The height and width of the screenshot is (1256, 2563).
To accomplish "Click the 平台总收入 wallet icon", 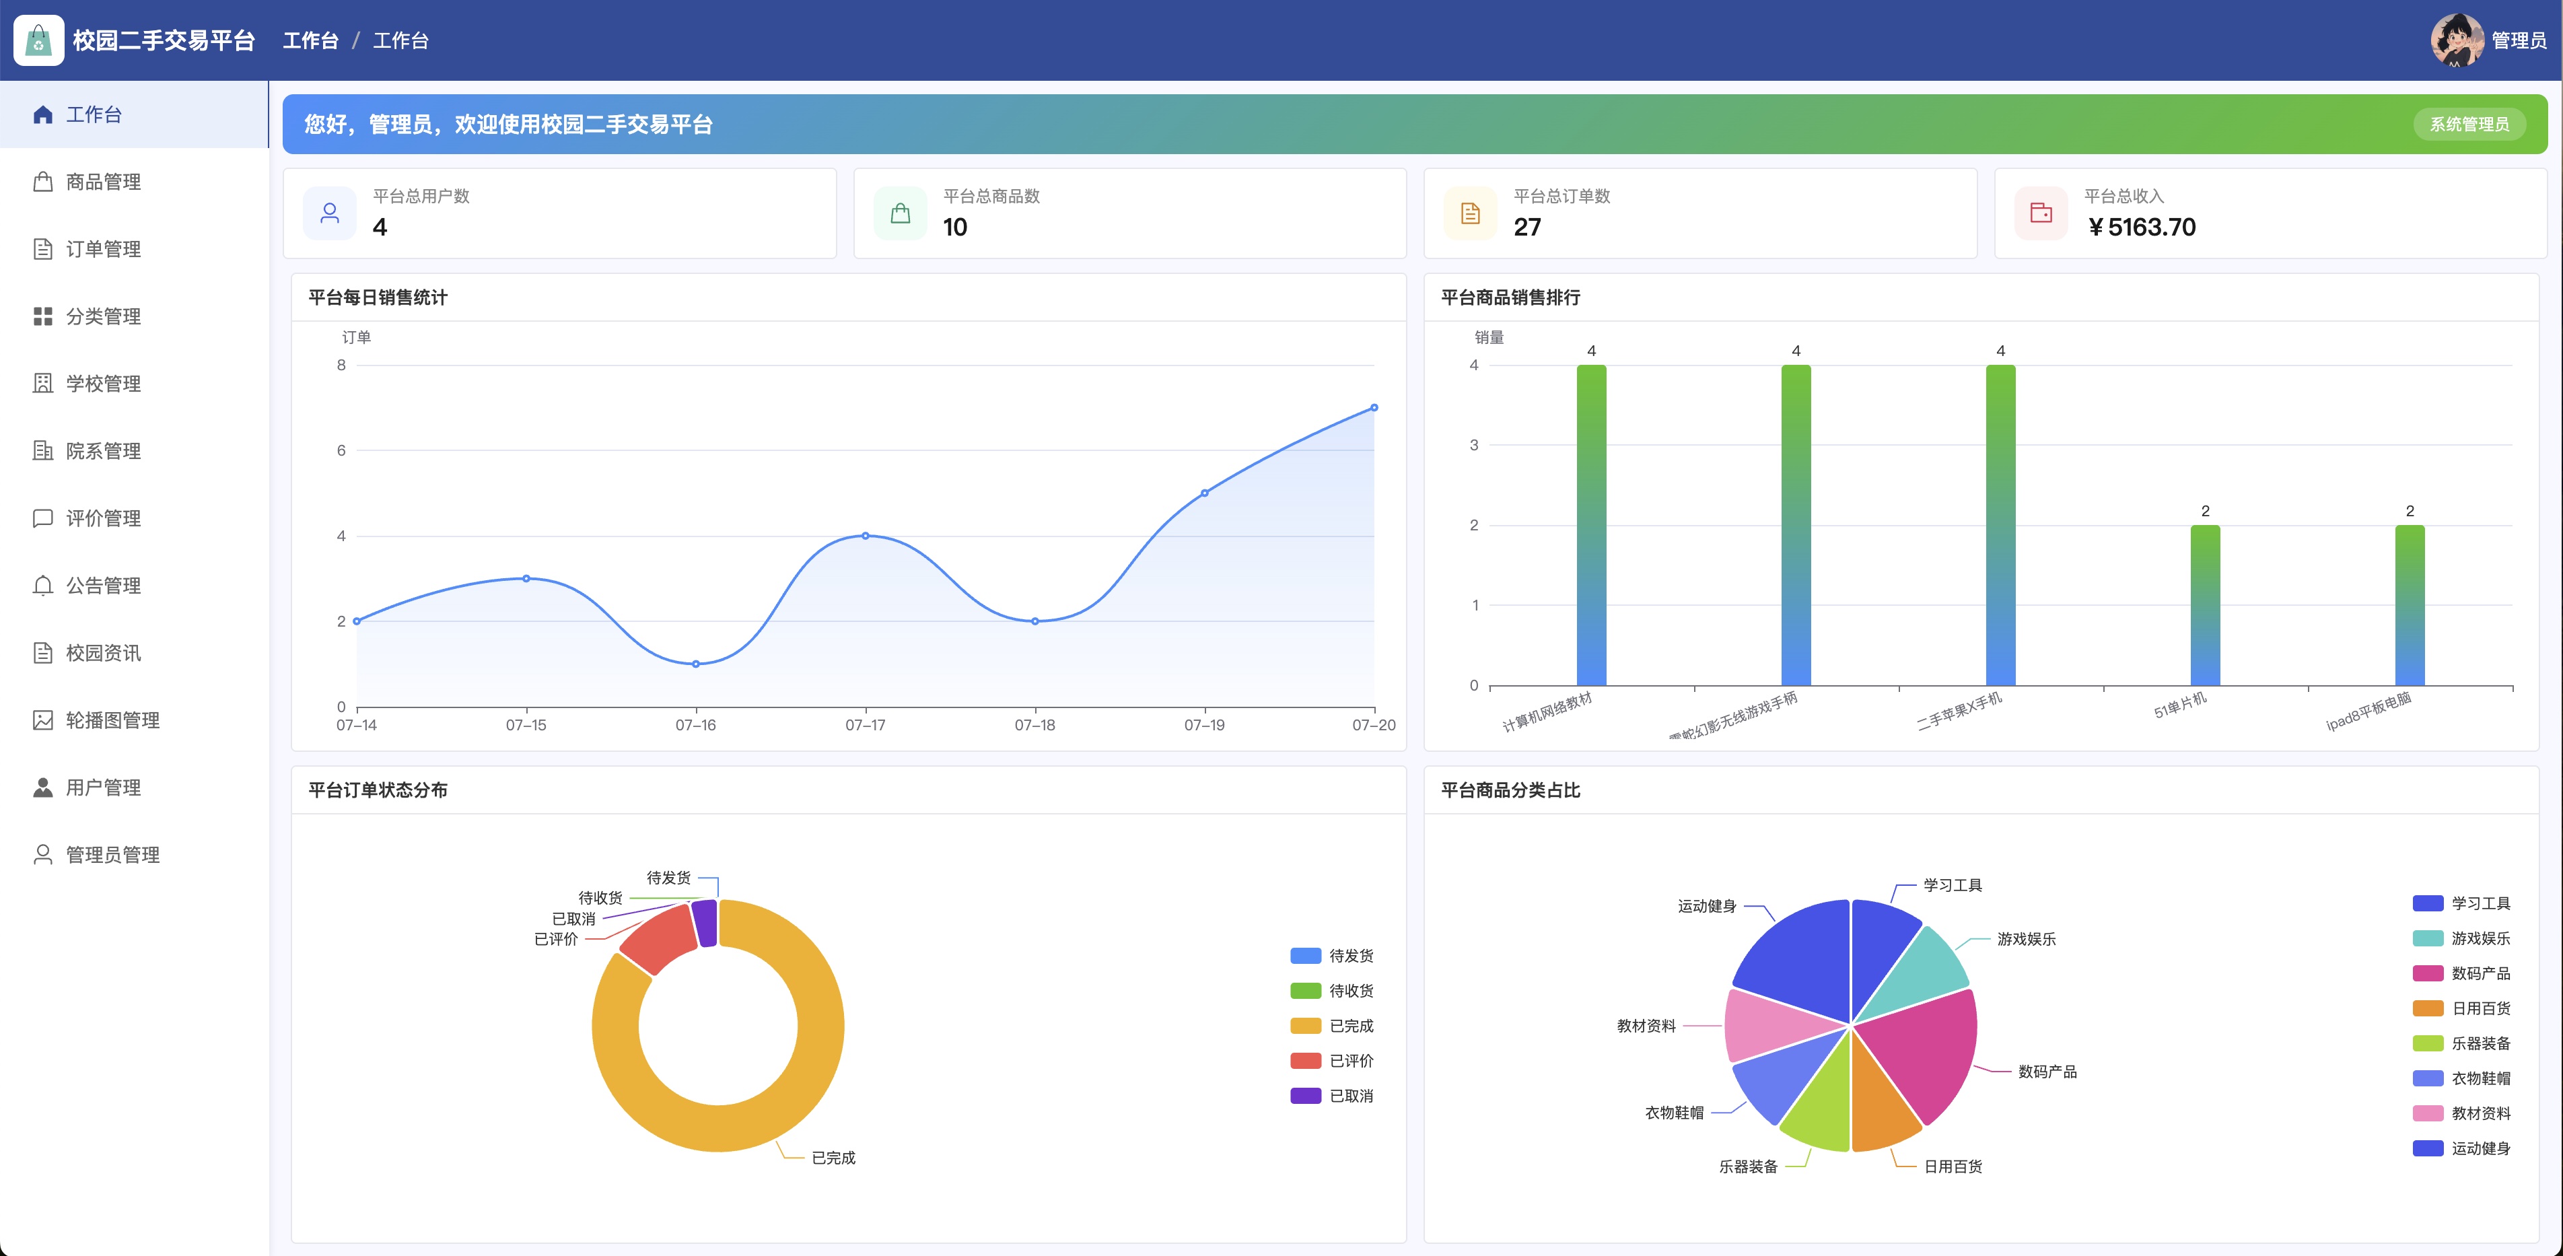I will (x=2041, y=213).
